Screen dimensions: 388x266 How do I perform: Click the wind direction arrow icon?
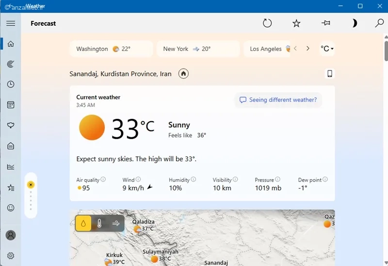tap(150, 187)
